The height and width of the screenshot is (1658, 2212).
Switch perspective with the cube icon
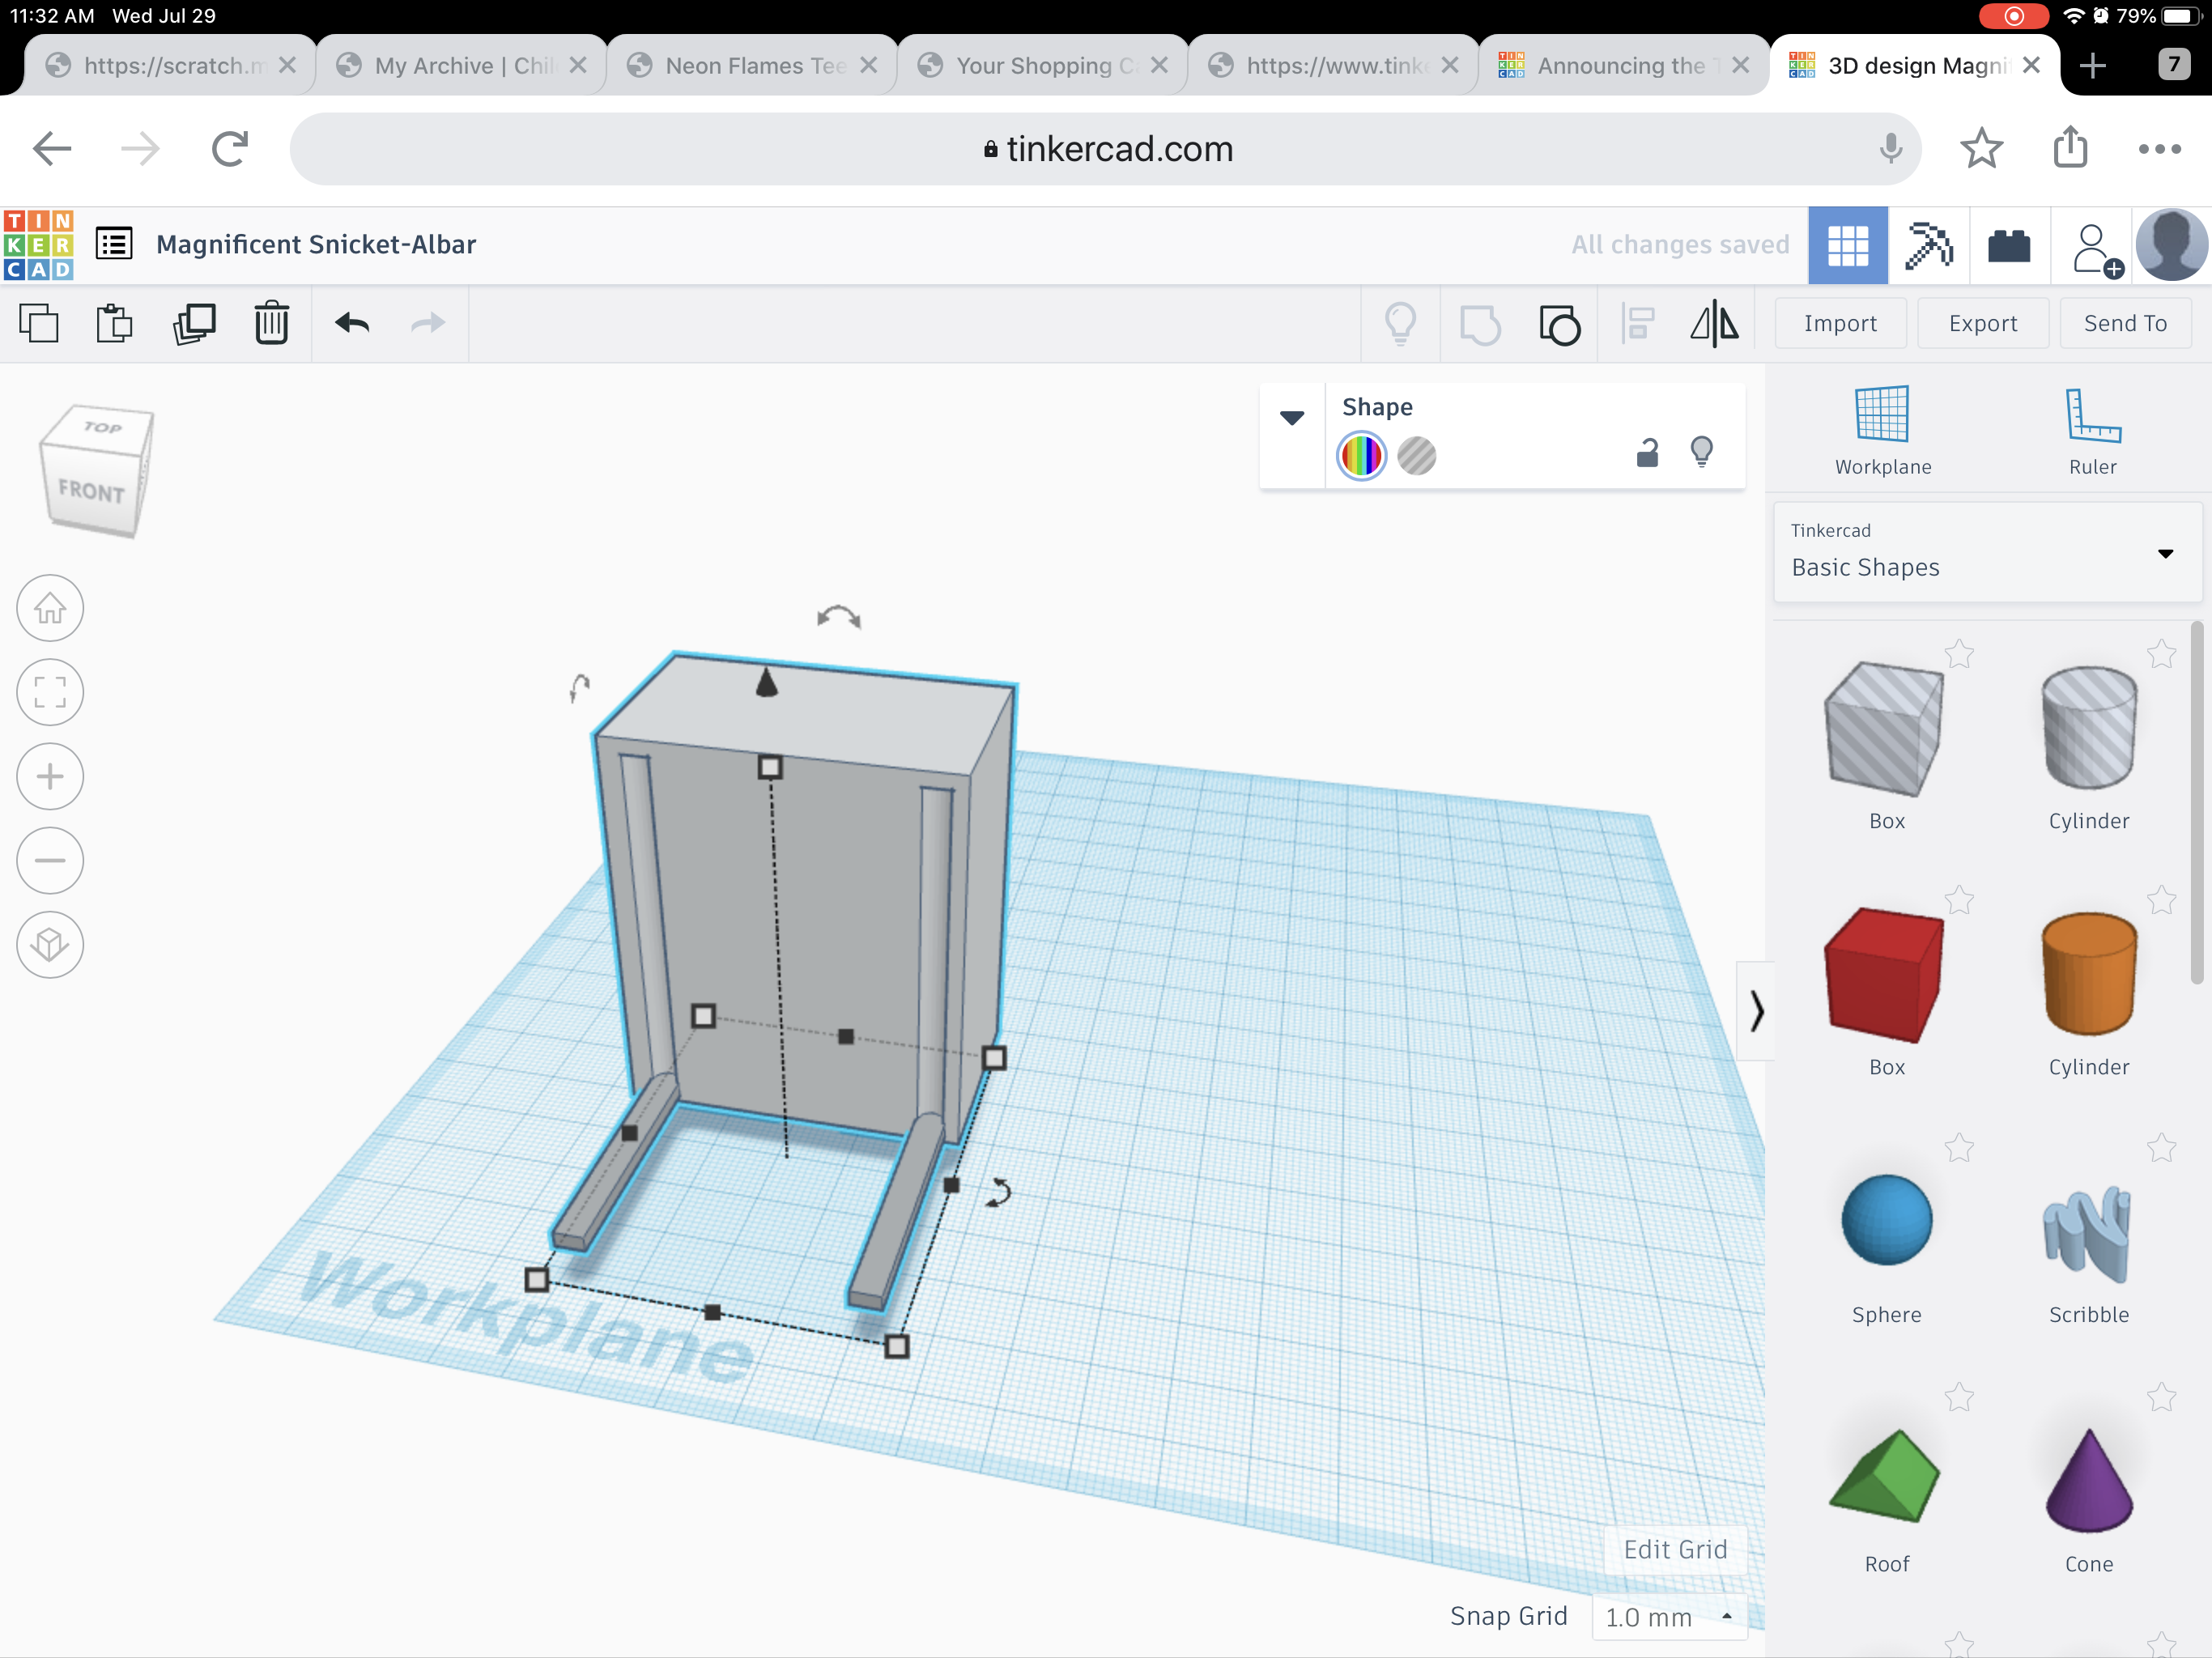pos(50,944)
